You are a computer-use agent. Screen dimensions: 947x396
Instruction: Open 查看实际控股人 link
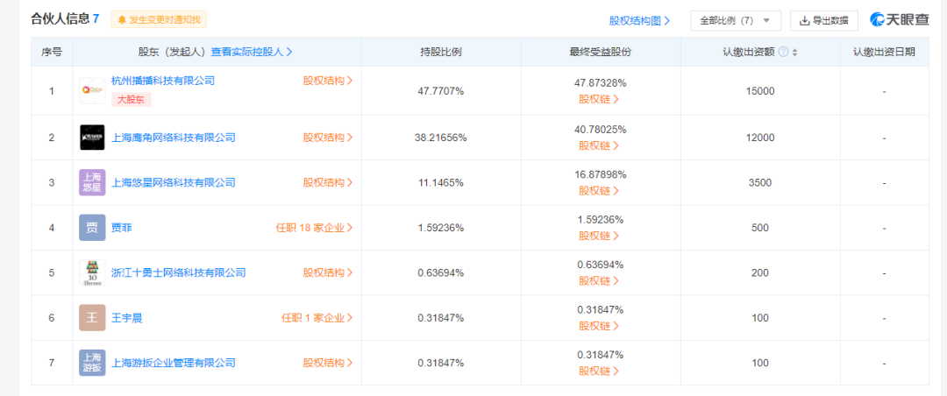click(x=252, y=53)
